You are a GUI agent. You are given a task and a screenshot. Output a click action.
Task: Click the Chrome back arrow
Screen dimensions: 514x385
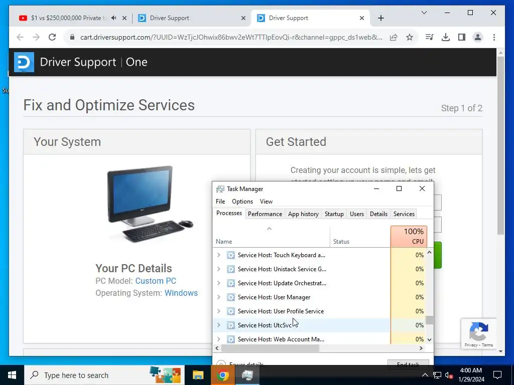[x=20, y=37]
